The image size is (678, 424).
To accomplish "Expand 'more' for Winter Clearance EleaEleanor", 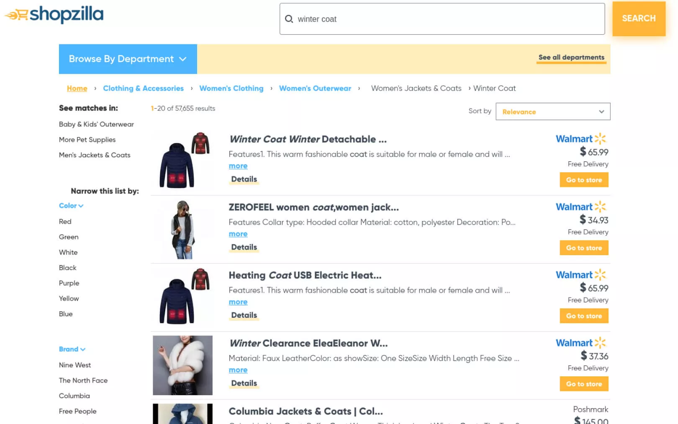I will pyautogui.click(x=238, y=370).
